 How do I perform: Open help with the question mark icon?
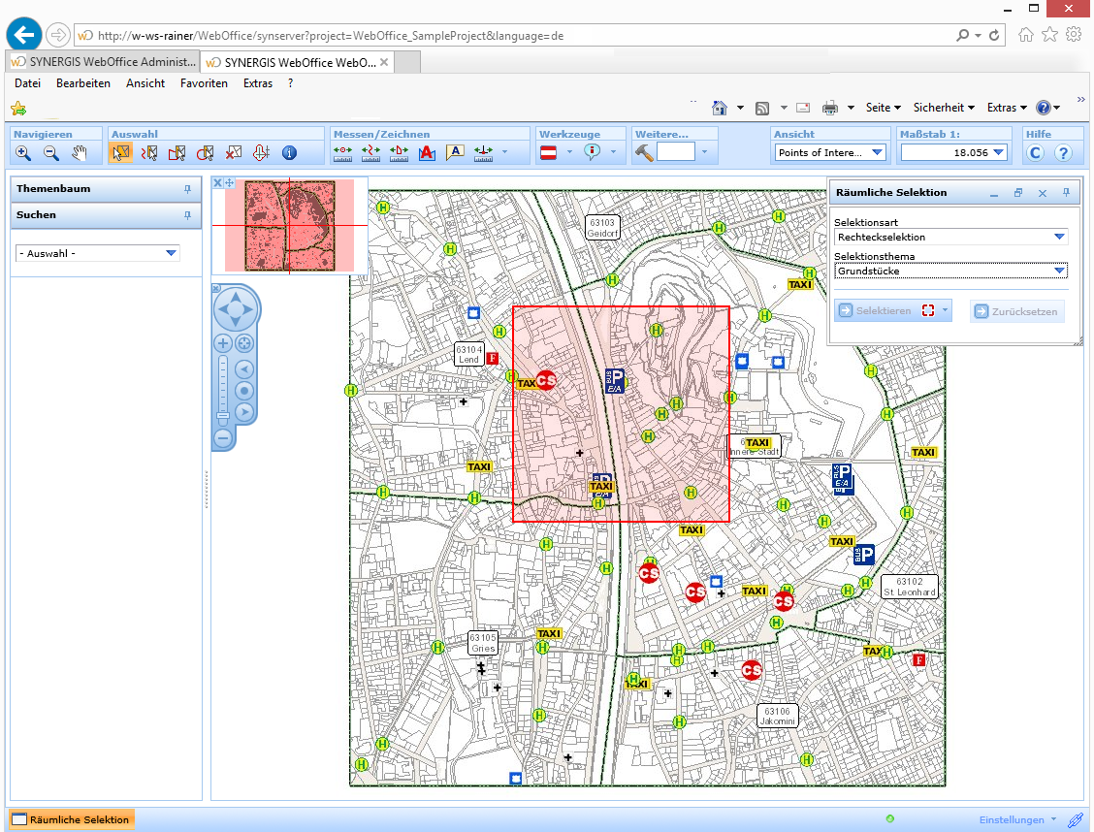click(x=1063, y=153)
